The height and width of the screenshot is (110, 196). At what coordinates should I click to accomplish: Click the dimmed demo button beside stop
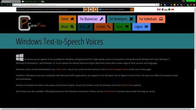click(x=95, y=9)
